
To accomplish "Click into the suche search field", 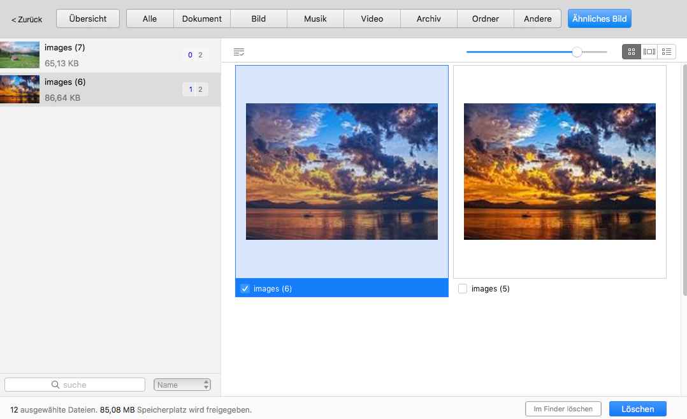I will tap(75, 385).
